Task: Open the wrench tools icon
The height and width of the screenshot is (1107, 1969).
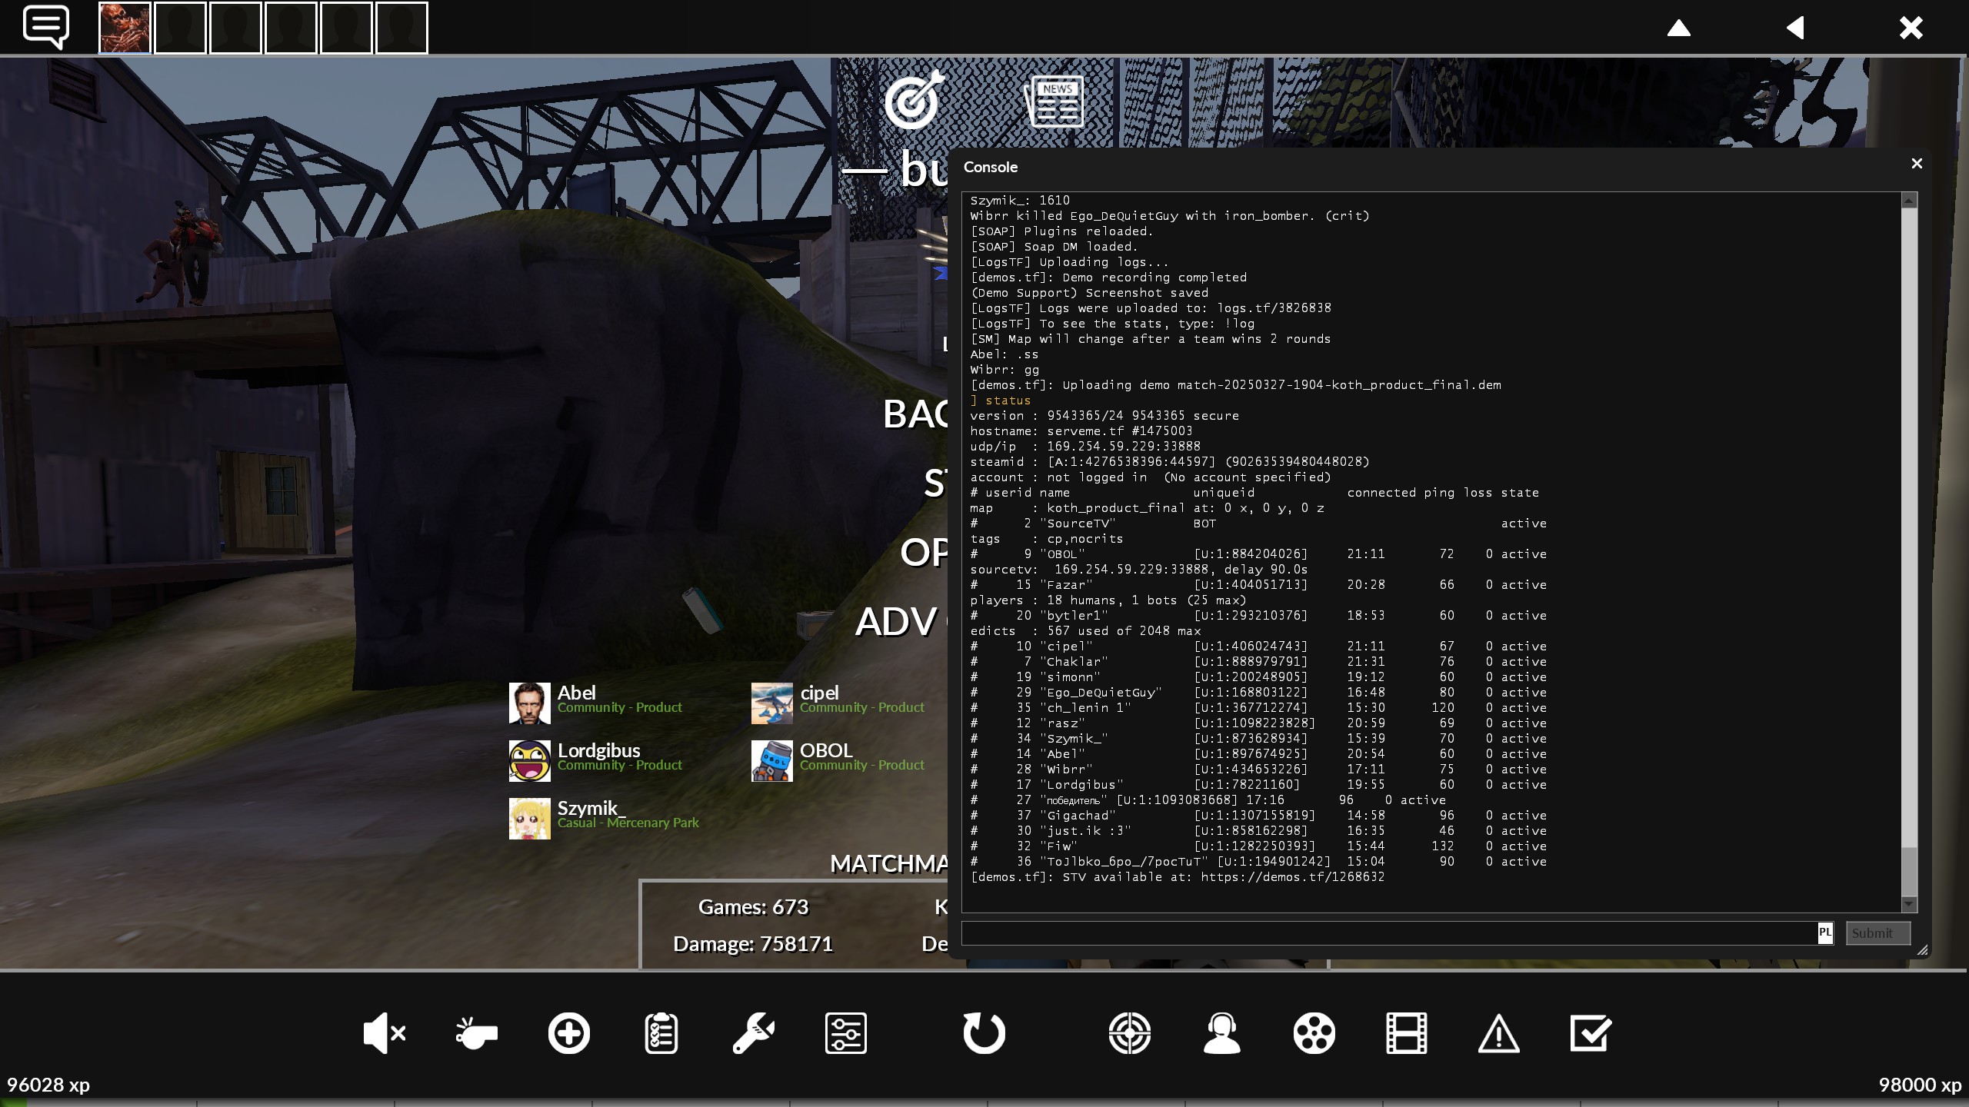Action: point(753,1032)
